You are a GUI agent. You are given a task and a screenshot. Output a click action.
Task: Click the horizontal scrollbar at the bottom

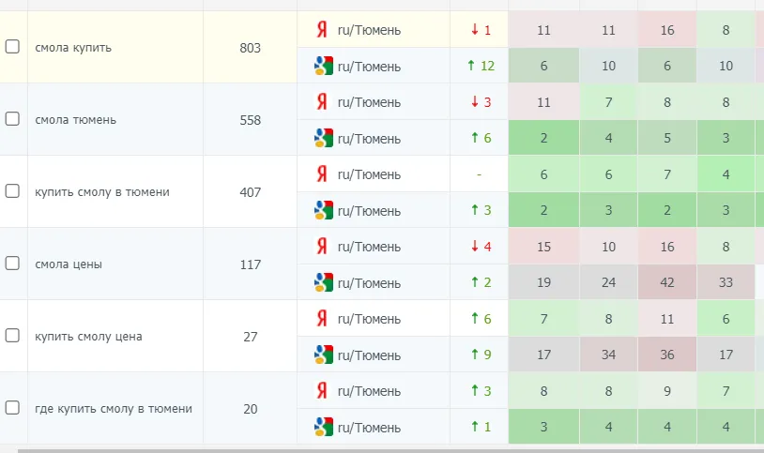[390, 450]
